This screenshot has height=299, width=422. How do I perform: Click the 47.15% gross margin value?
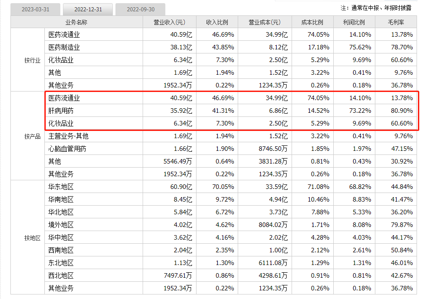pyautogui.click(x=402, y=149)
